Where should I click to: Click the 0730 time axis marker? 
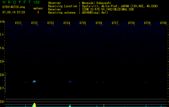coord(163,23)
